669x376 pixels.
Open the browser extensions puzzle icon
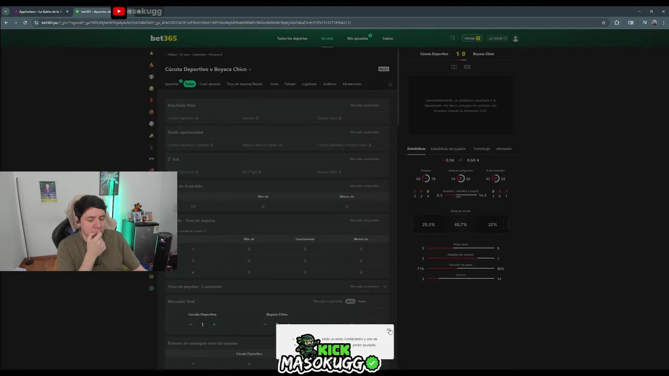617,22
